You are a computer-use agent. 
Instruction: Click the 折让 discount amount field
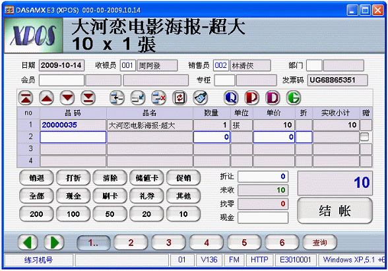[x=263, y=176]
